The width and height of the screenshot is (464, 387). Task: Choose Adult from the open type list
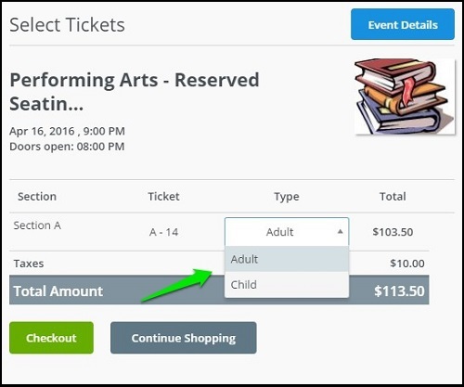point(287,259)
